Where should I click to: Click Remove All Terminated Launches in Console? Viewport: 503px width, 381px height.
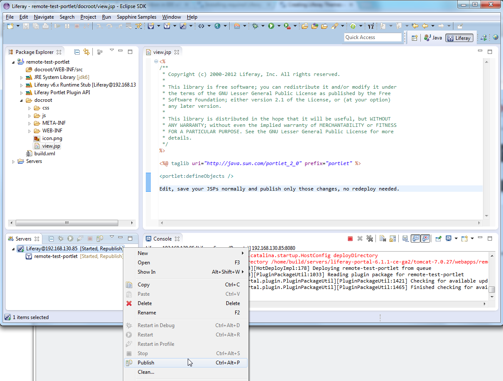point(370,239)
